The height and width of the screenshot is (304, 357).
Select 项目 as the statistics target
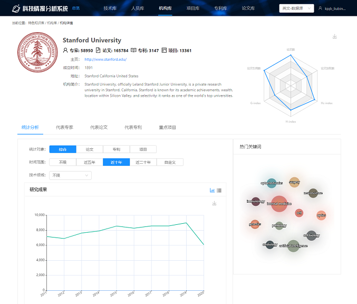pyautogui.click(x=143, y=149)
